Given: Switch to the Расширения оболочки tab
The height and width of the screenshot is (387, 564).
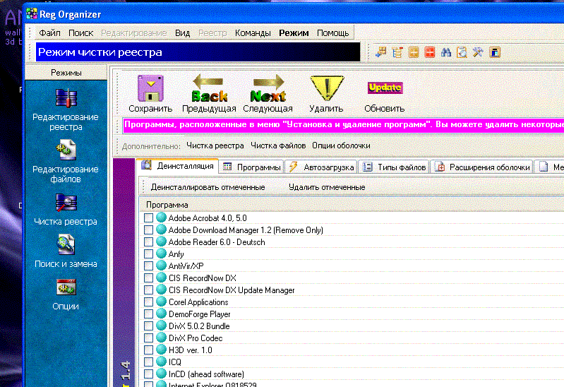Looking at the screenshot, I should [x=481, y=167].
